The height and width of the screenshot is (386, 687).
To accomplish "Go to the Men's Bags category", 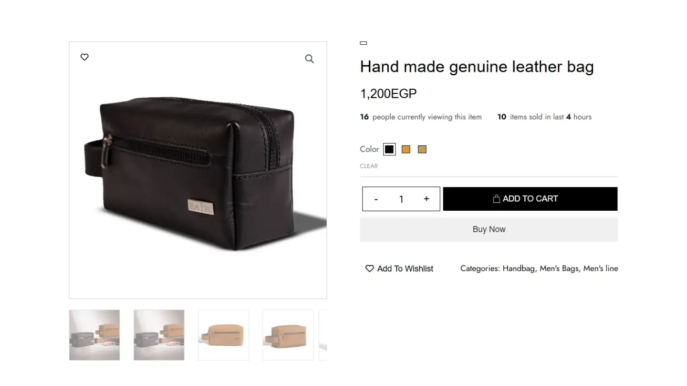I will pos(559,269).
